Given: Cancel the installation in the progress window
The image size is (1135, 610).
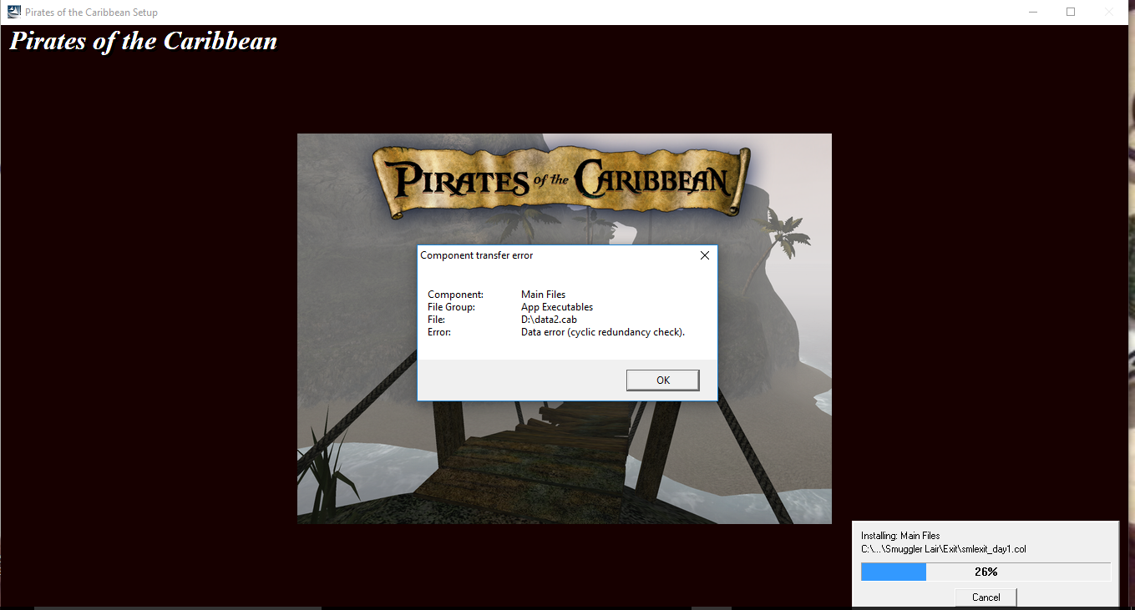Looking at the screenshot, I should pos(986,597).
